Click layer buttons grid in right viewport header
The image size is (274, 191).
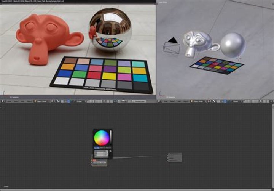click(247, 101)
